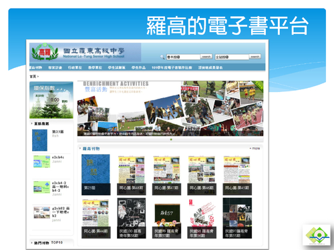Image resolution: width=334 pixels, height=250 pixels.
Task: Open the e2ch4c green thumbnail in sidebar
Action: [41, 161]
